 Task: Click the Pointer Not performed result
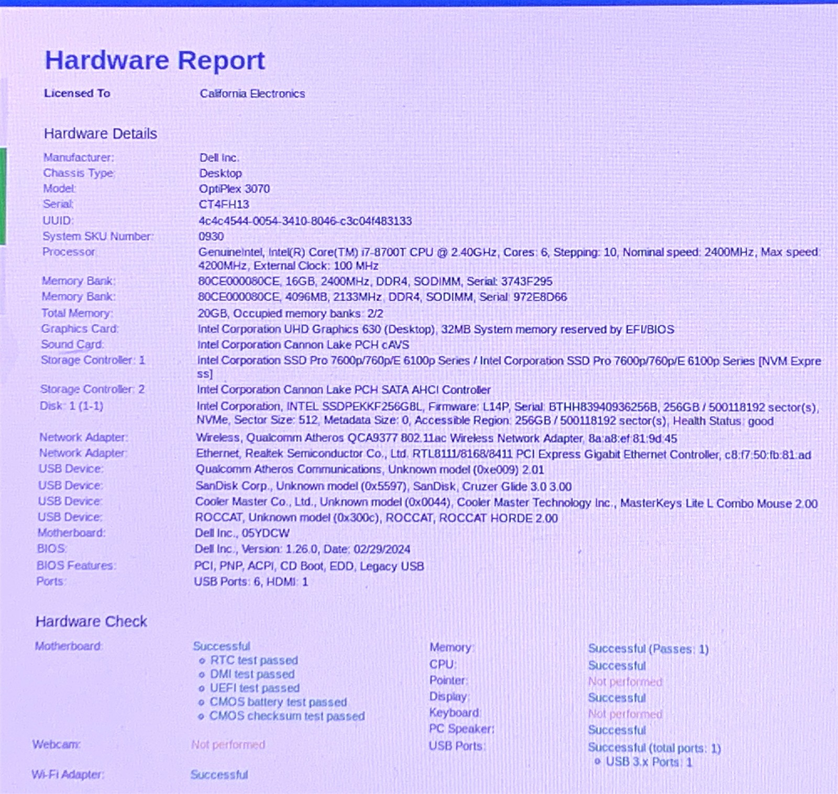(x=625, y=682)
